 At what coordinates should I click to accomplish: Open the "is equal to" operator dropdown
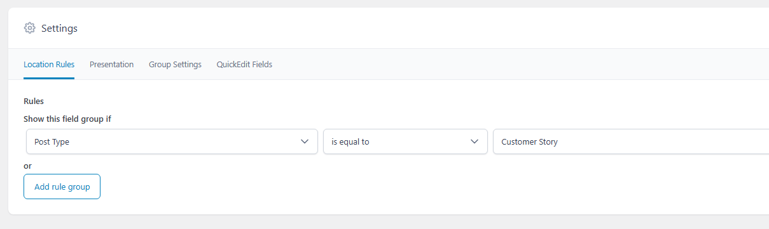click(405, 141)
